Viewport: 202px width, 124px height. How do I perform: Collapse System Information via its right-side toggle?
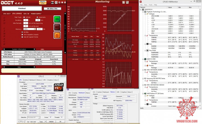click(35, 49)
